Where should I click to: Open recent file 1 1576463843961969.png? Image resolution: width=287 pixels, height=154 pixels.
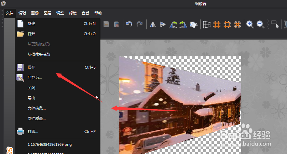(57, 144)
